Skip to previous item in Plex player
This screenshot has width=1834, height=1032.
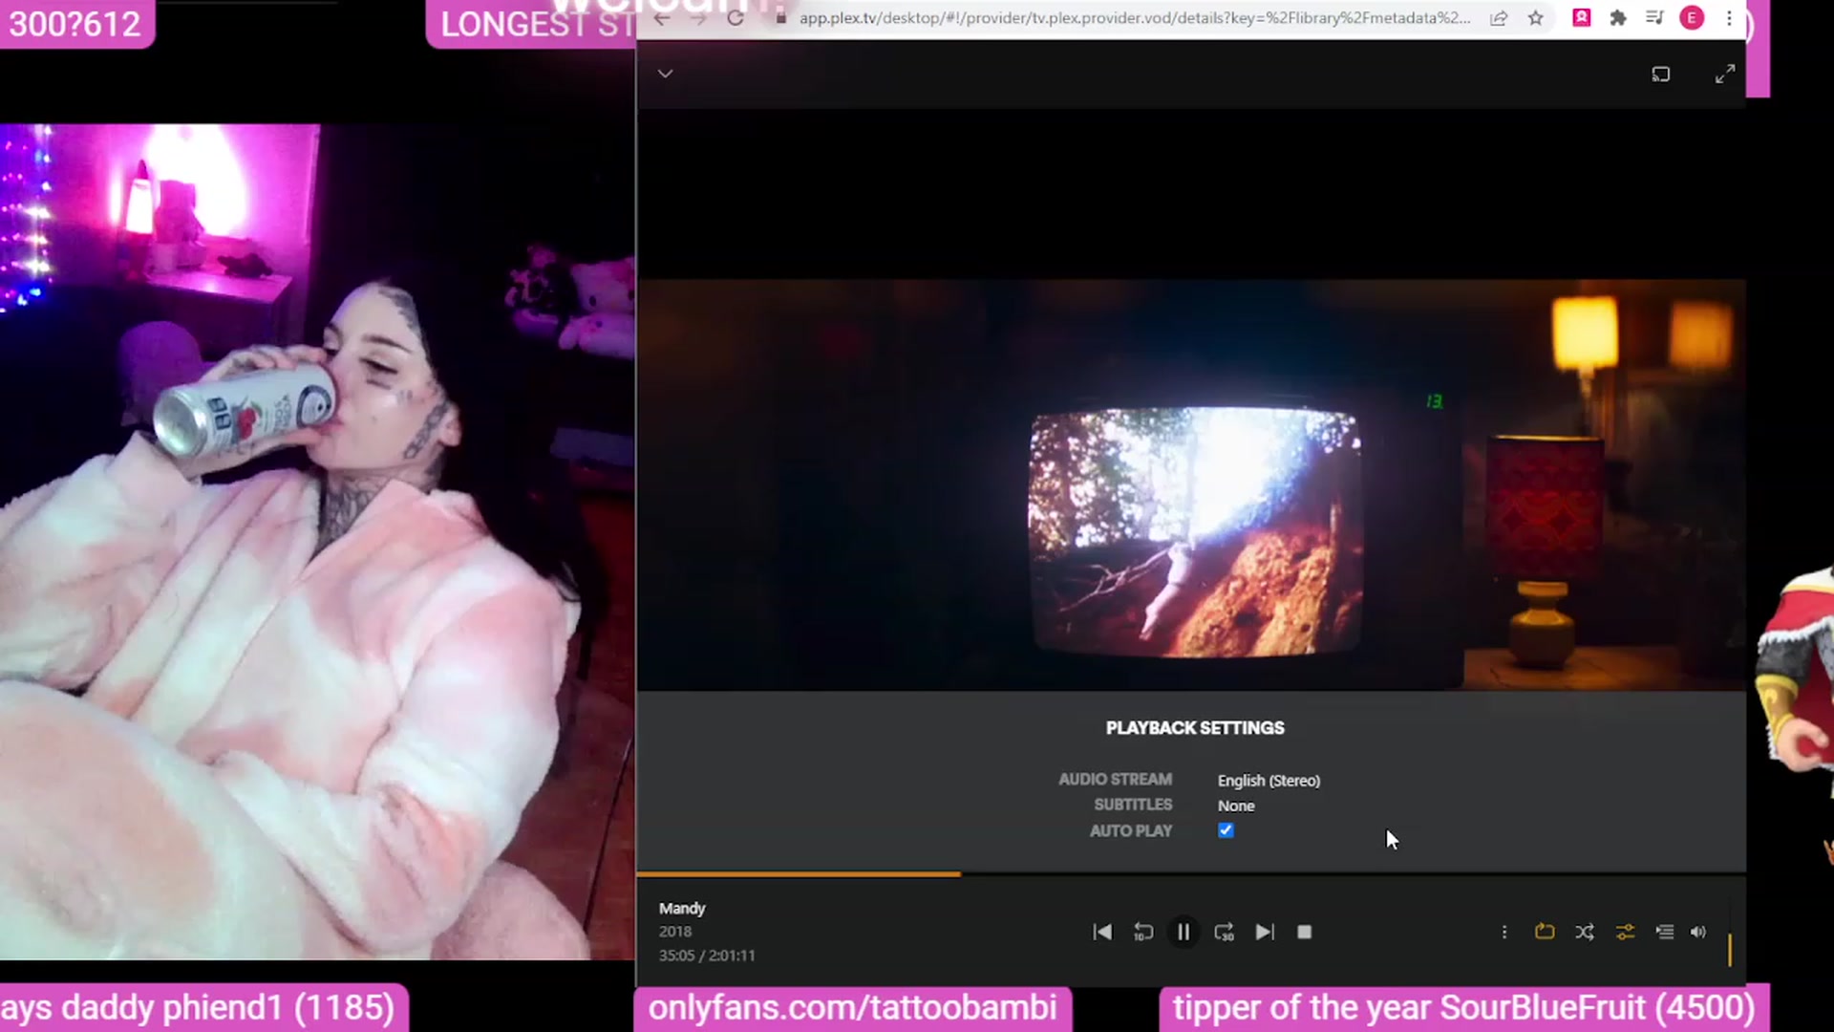pyautogui.click(x=1101, y=932)
